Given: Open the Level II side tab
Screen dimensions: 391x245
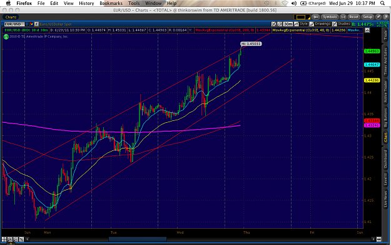Looking at the screenshot, I should pyautogui.click(x=385, y=179).
